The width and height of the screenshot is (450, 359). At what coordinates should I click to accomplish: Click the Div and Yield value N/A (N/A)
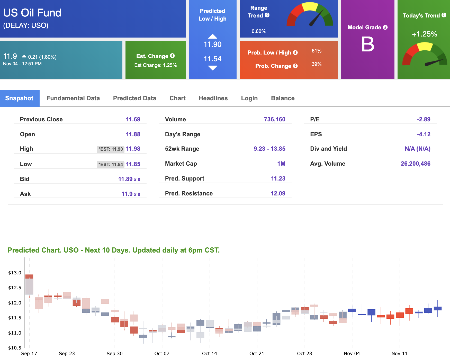click(x=418, y=149)
